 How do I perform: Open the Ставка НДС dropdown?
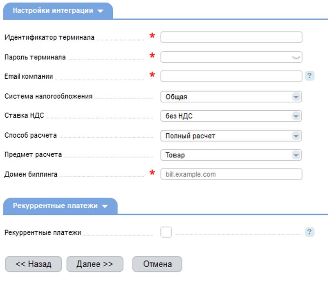click(231, 116)
